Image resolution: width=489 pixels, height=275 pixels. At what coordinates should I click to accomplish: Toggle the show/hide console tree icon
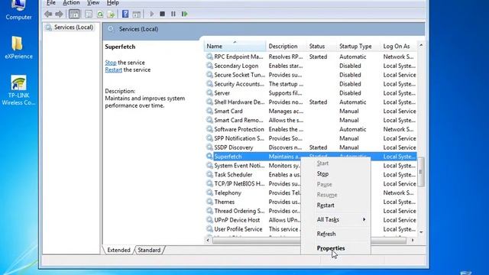click(74, 14)
